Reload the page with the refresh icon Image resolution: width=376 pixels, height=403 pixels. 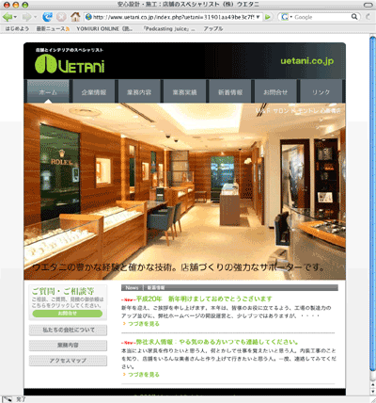pos(47,17)
